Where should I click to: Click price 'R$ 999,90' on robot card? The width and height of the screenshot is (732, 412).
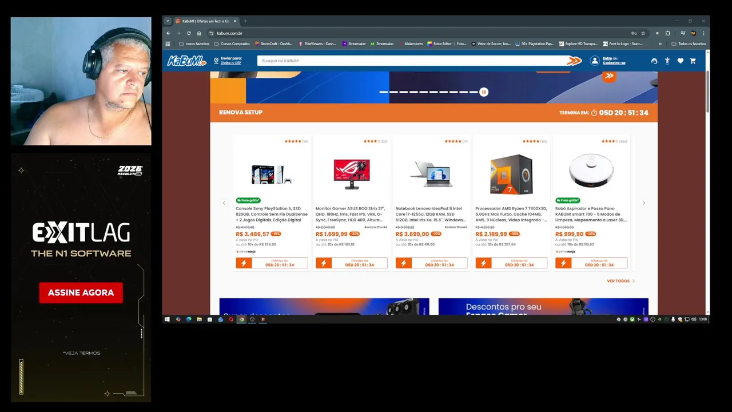click(x=570, y=234)
